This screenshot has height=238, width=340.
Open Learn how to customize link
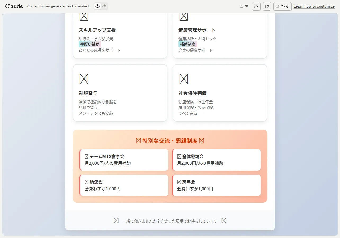314,6
